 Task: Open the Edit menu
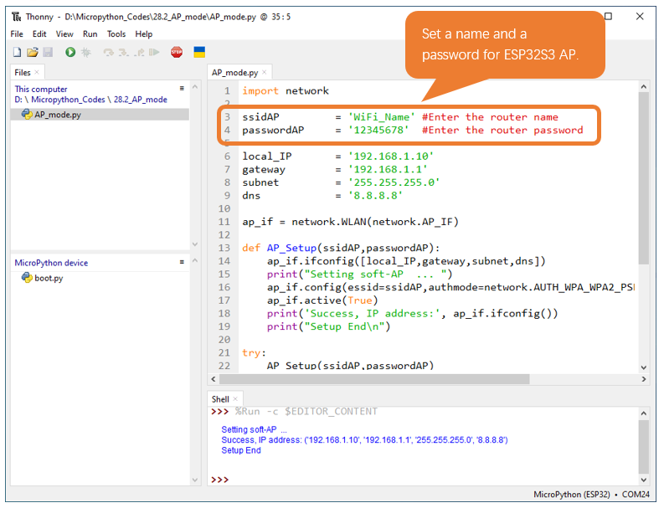pos(39,33)
